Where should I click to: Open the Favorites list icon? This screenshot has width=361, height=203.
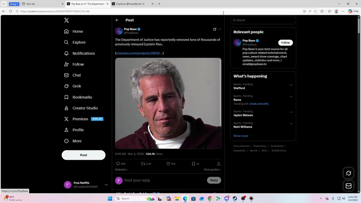(x=329, y=11)
